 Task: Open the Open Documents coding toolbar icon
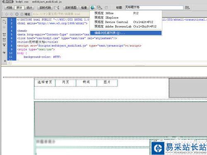click(4, 21)
